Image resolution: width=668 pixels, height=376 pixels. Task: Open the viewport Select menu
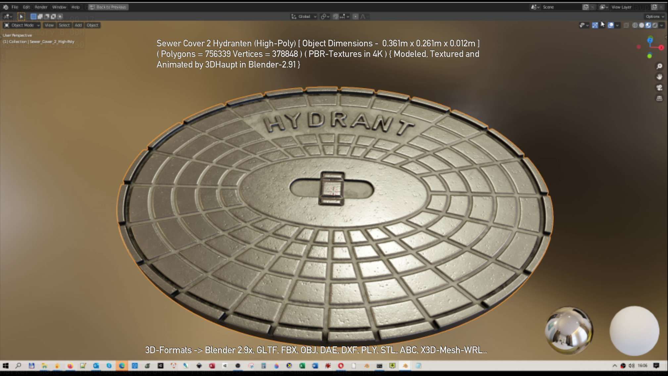click(64, 25)
